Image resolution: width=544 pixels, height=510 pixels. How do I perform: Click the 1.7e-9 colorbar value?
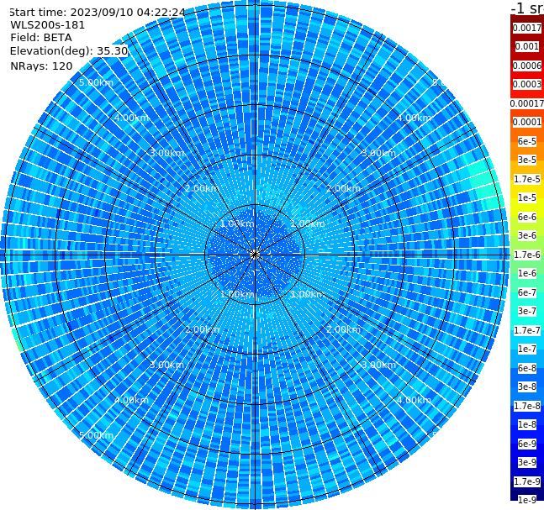tap(527, 481)
